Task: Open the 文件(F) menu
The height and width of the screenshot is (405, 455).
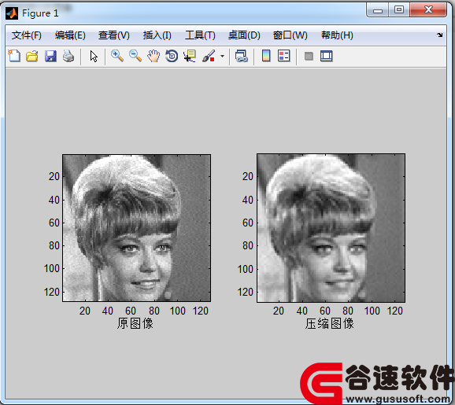Action: coord(27,35)
